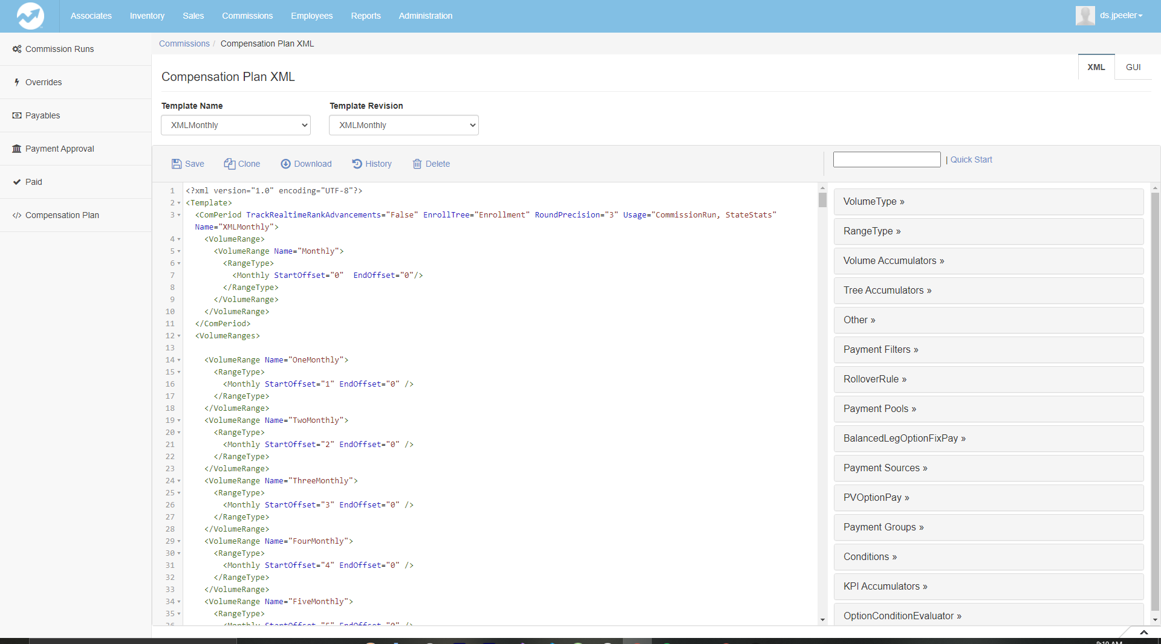The height and width of the screenshot is (644, 1161).
Task: Open the Administration menu
Action: coord(426,16)
